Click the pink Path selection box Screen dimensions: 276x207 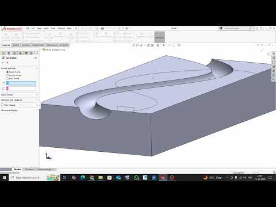coord(21,89)
